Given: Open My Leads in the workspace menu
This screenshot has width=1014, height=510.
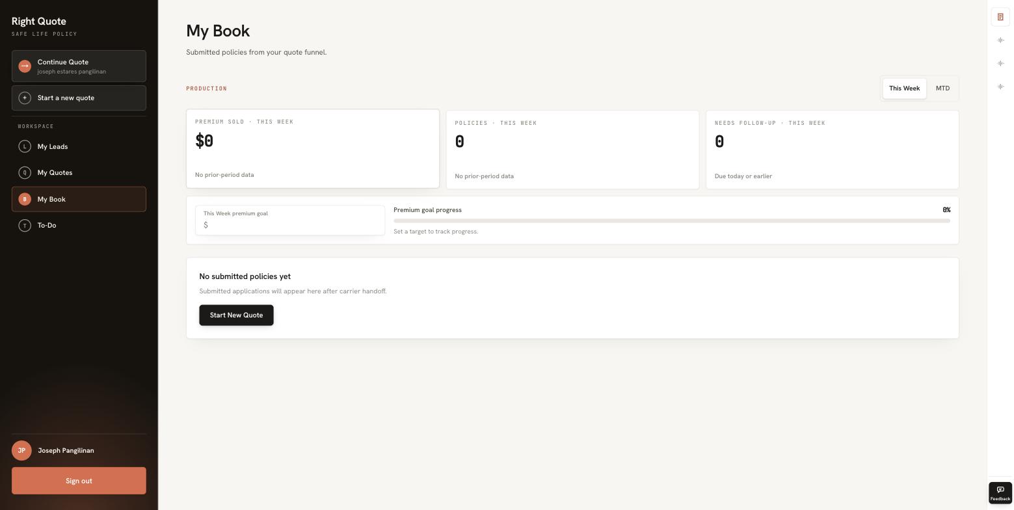Looking at the screenshot, I should pos(79,146).
